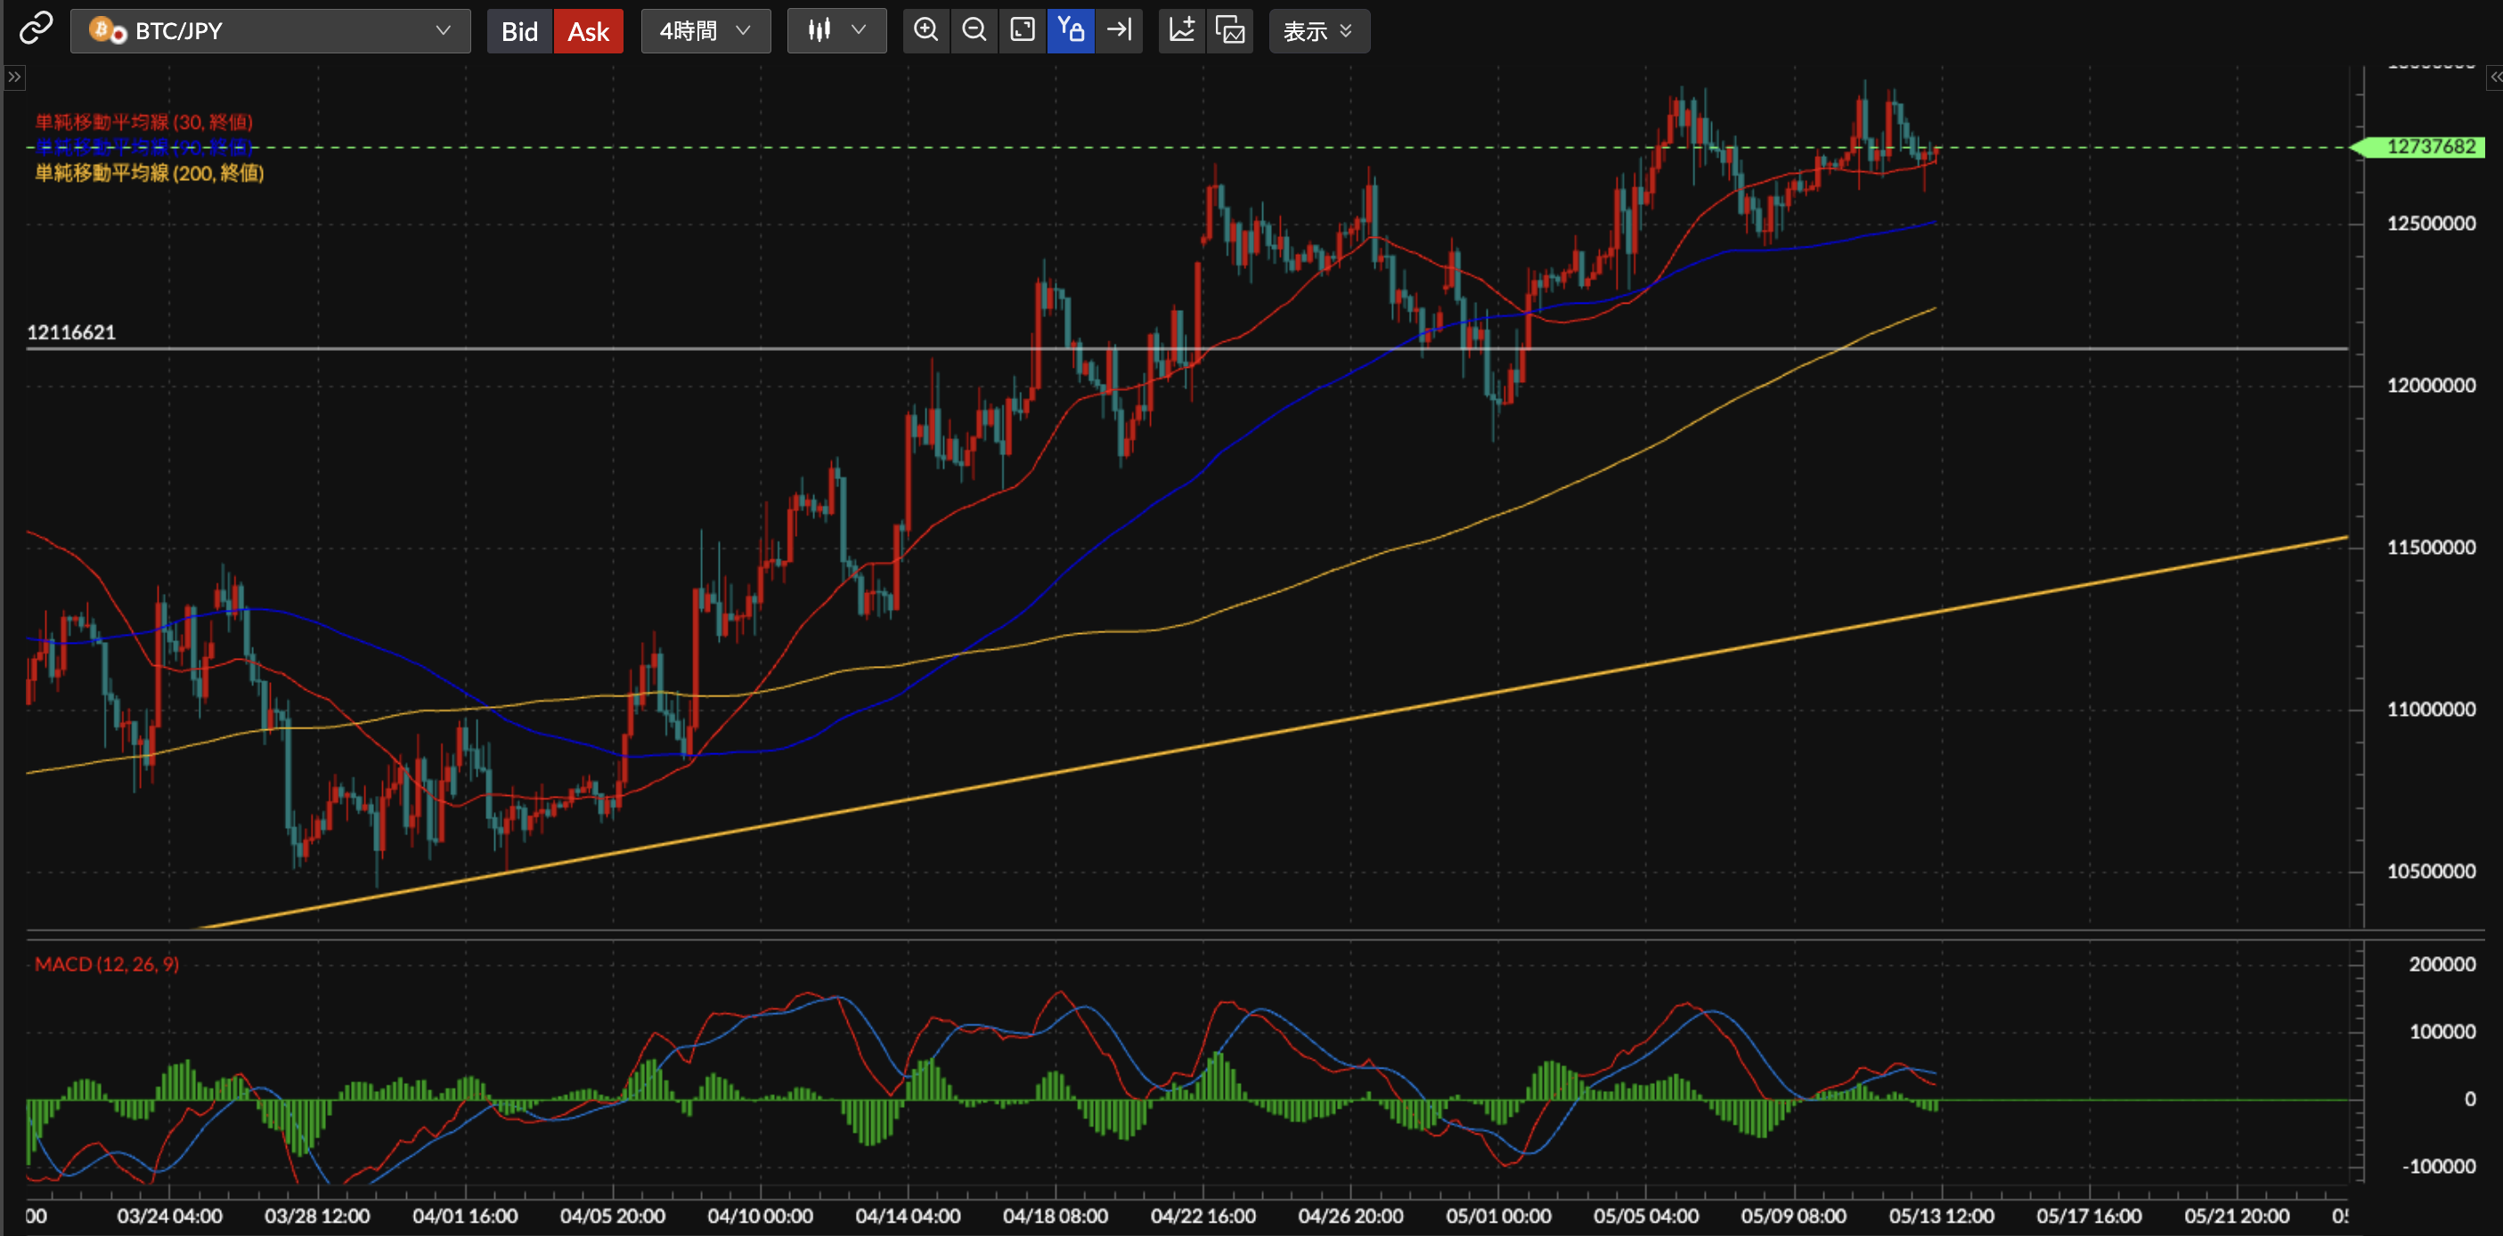Toggle the Y-axis lock button

pyautogui.click(x=1071, y=30)
